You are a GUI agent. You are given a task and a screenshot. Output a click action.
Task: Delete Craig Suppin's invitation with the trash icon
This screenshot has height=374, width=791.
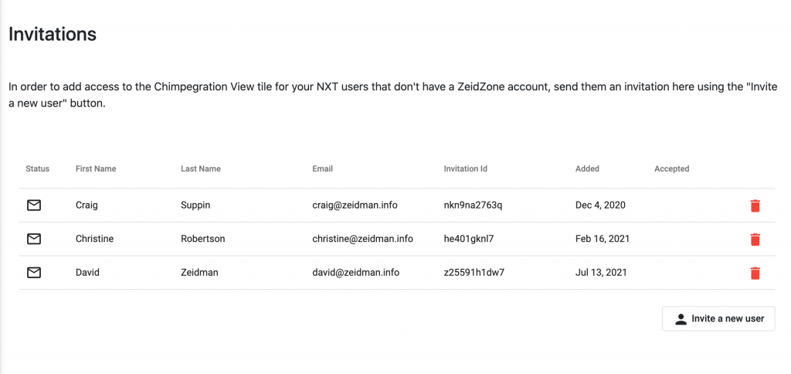(755, 206)
